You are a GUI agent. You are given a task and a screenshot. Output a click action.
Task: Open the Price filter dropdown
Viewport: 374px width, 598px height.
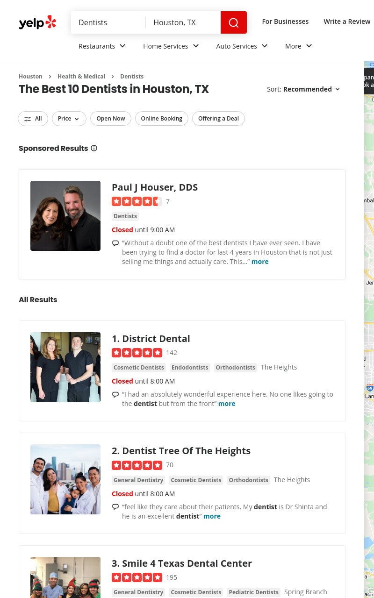(69, 119)
